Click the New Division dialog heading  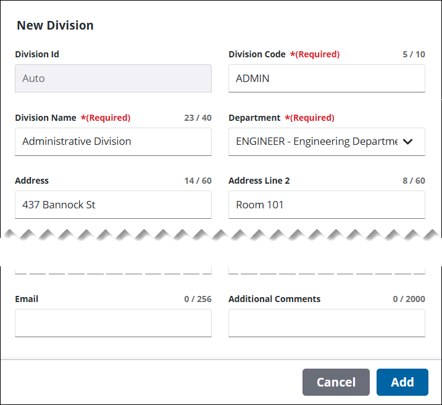[55, 25]
